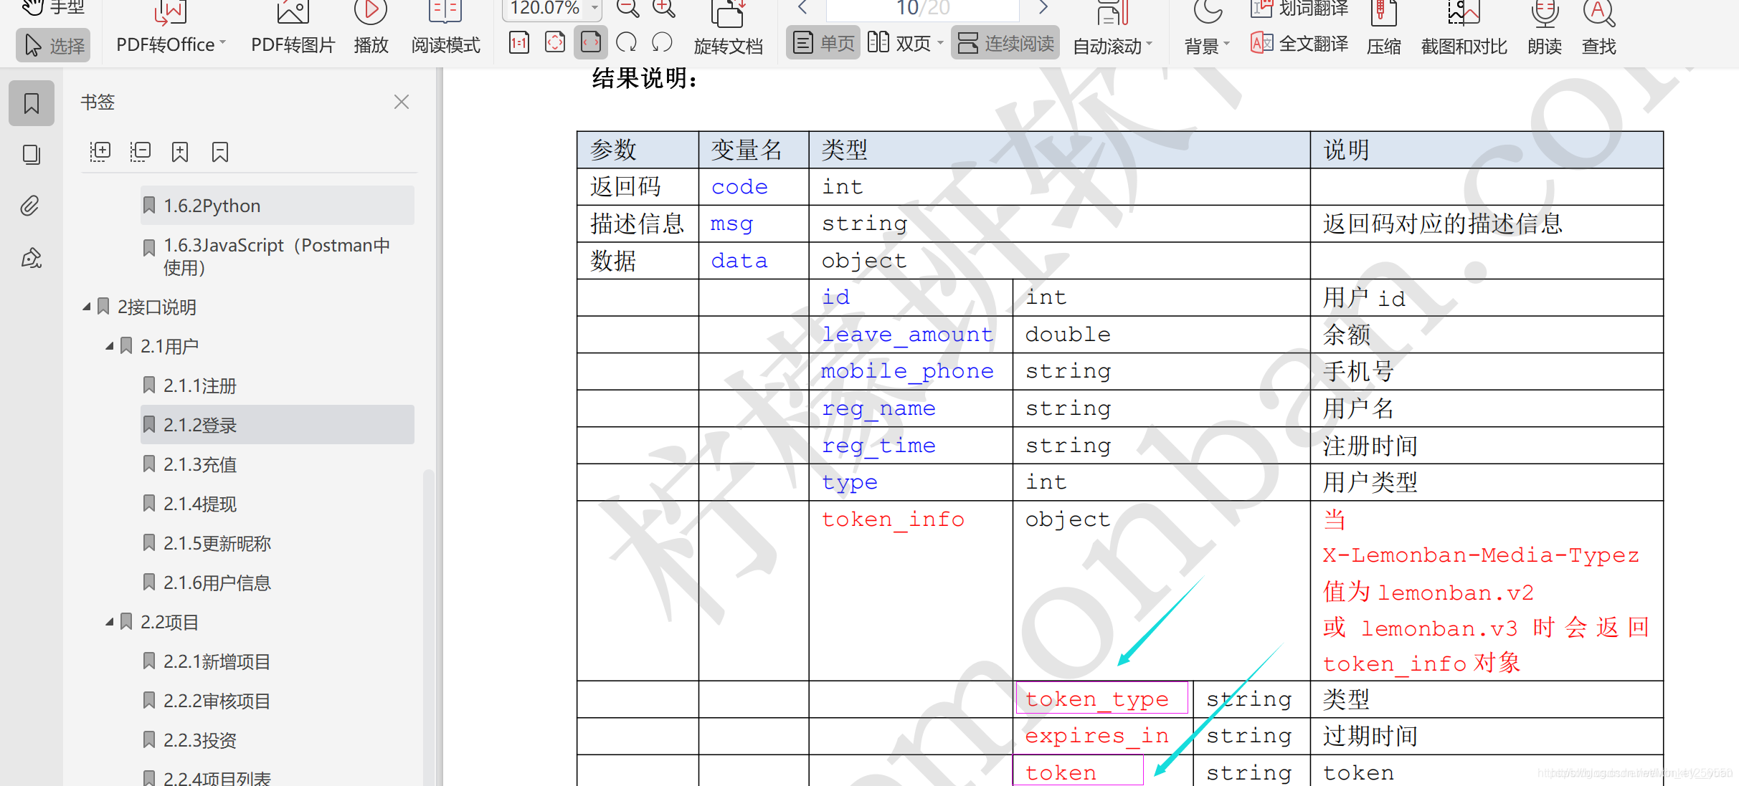Toggle 连续阅读 continuous reading
This screenshot has height=786, width=1739.
1005,43
